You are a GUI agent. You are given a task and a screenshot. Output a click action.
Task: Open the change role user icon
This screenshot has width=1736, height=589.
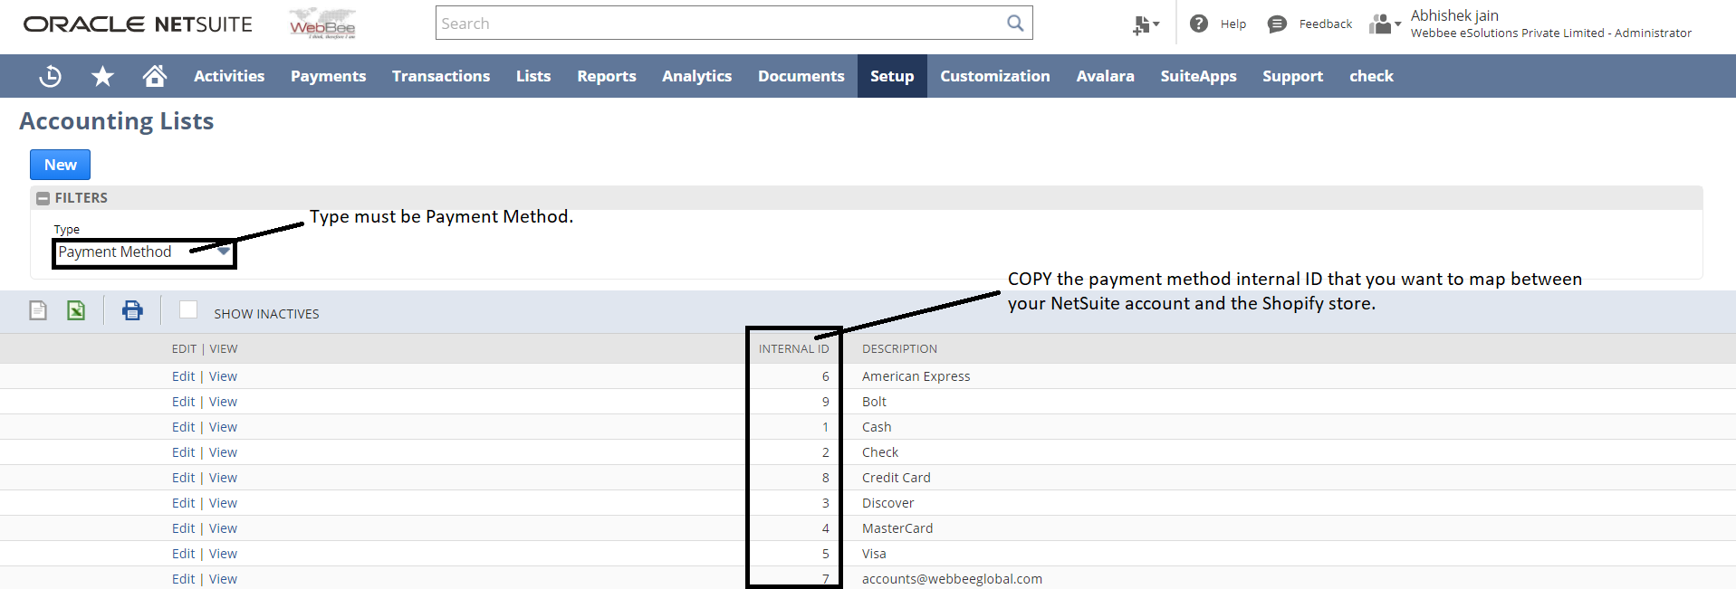point(1385,24)
